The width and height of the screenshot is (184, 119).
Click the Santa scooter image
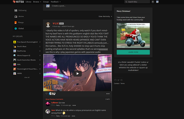point(133,36)
